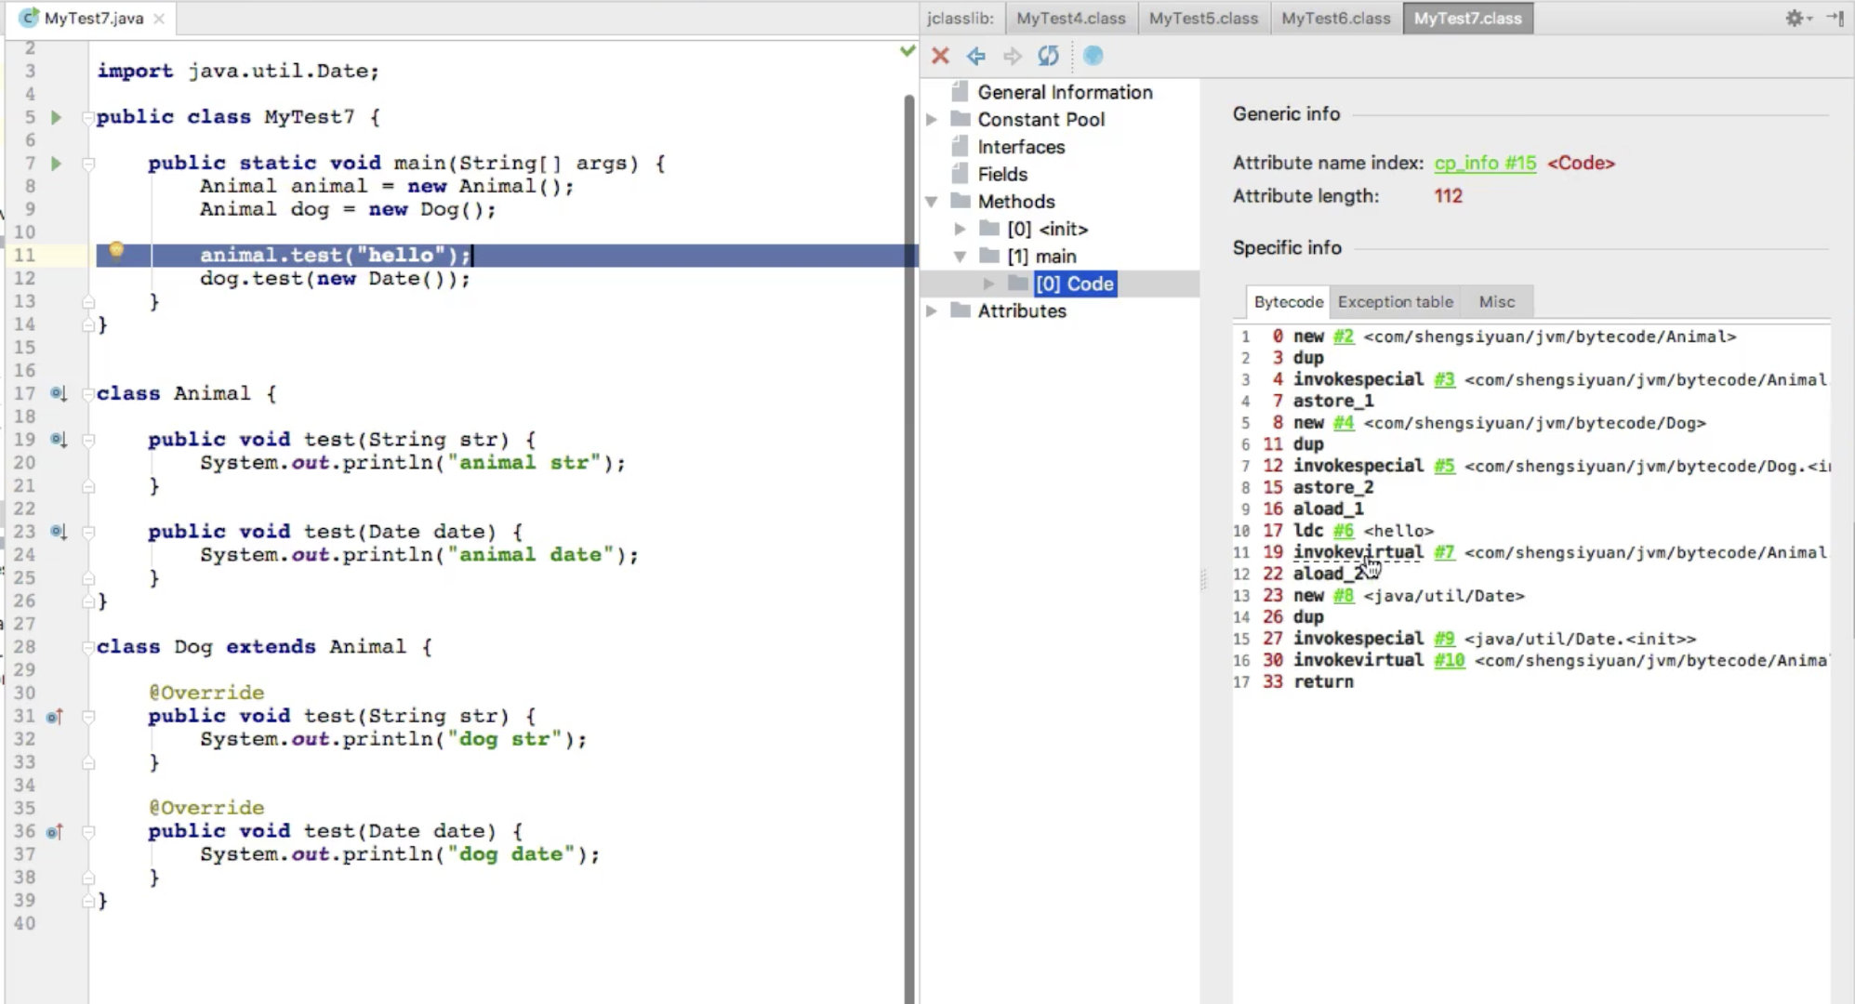
Task: Fold the MyTest7 class body
Action: tap(88, 117)
